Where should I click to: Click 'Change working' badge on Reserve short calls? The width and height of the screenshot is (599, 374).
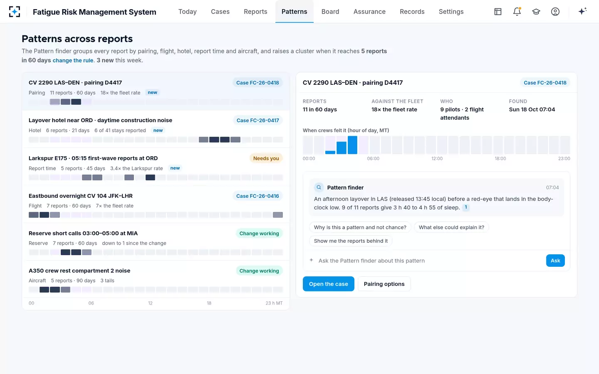coord(259,233)
